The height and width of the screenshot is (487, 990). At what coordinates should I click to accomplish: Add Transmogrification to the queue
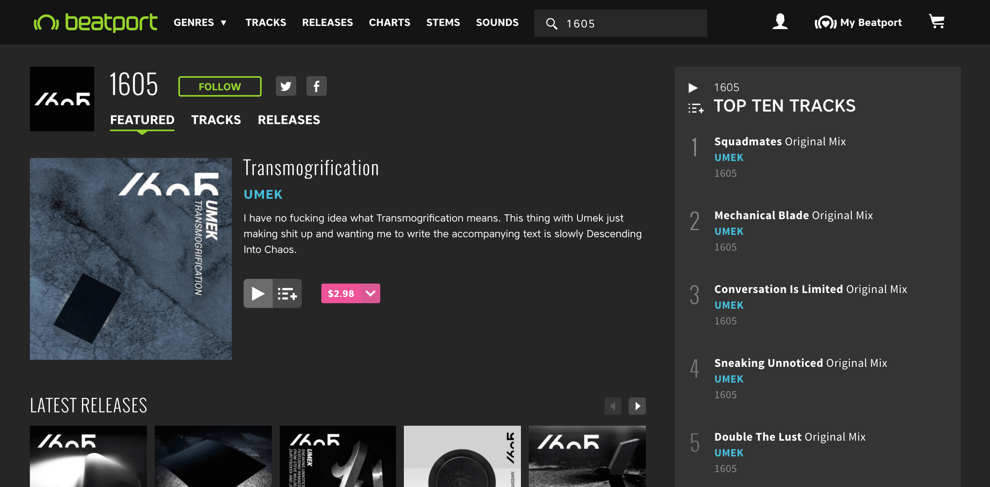tap(287, 293)
